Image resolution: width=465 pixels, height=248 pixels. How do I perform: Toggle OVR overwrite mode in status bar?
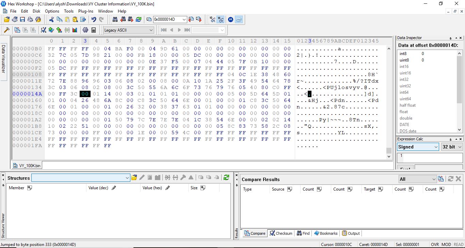435,245
